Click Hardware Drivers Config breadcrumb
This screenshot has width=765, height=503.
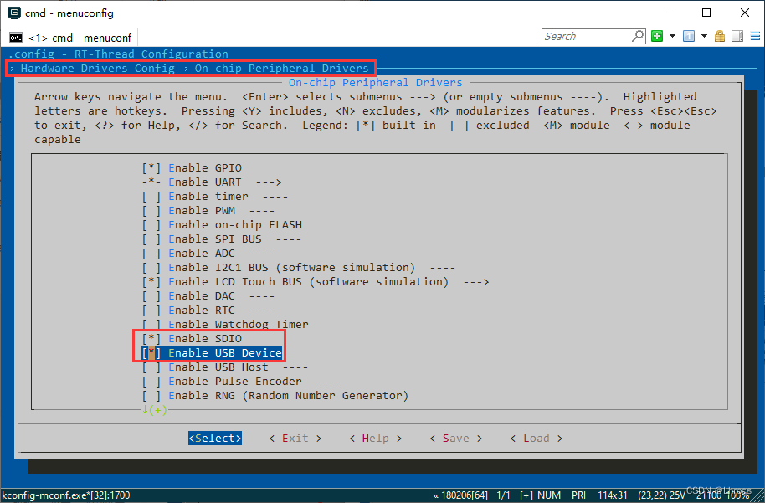[x=98, y=69]
